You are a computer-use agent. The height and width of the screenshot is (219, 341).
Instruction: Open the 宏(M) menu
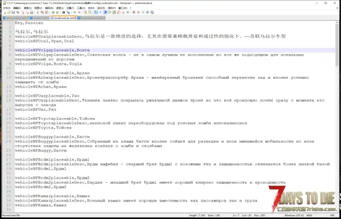91,8
